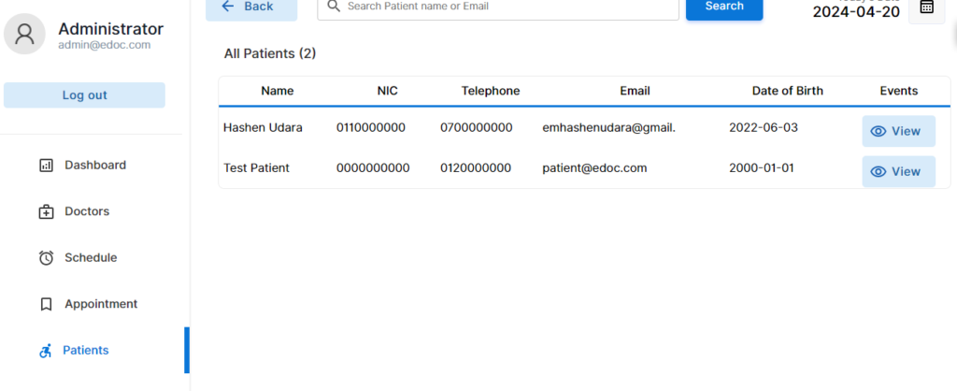The height and width of the screenshot is (391, 957).
Task: Click the eye icon in Test Patient row
Action: tap(878, 172)
